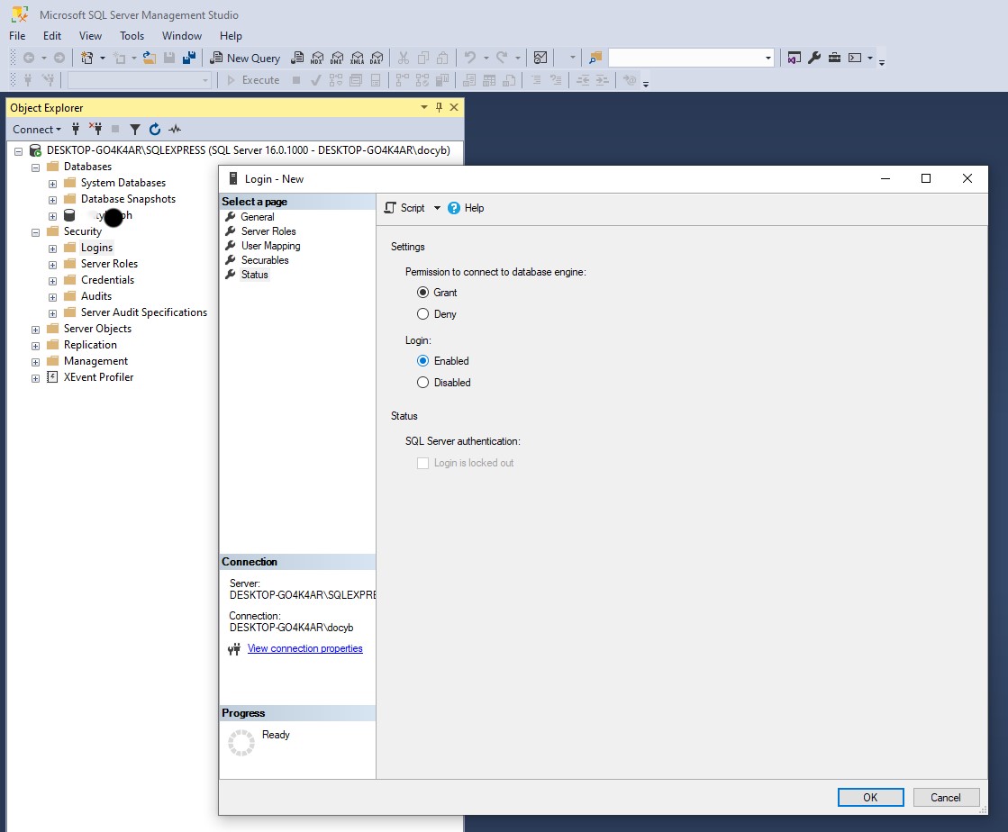Open the Connect dropdown in Object Explorer

36,129
